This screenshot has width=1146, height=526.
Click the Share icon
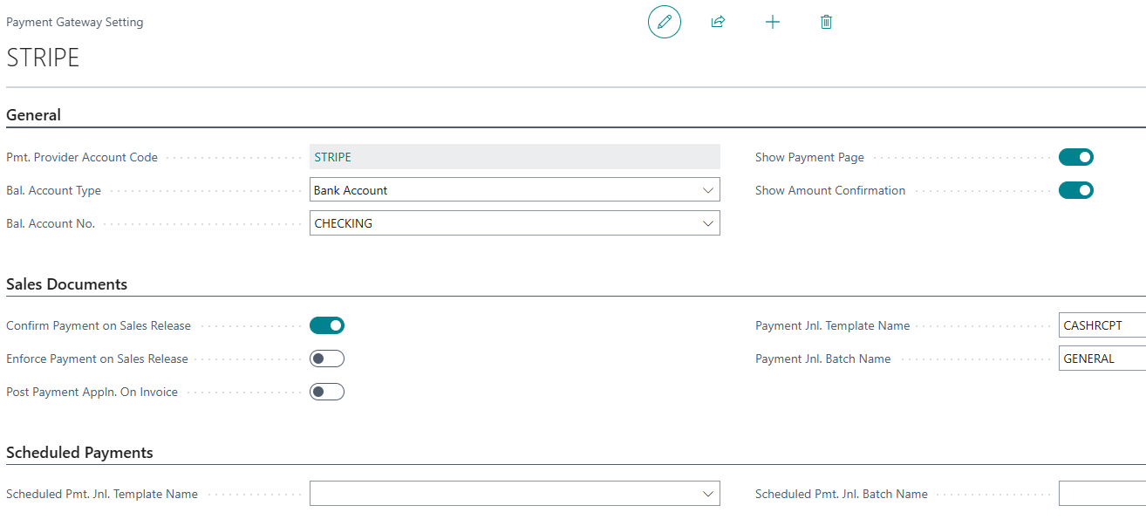point(718,22)
